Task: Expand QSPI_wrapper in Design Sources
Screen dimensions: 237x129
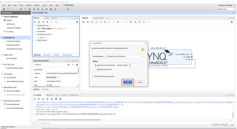Action: [x=37, y=29]
